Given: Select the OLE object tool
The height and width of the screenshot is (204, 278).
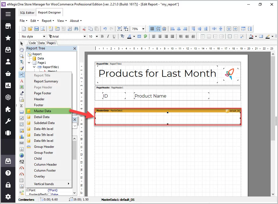Looking at the screenshot, I should (x=22, y=143).
